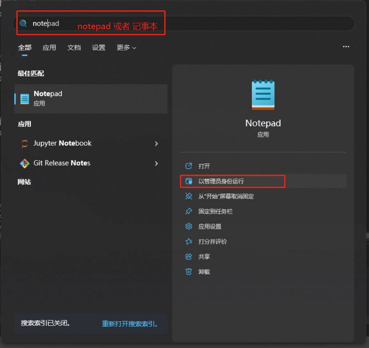Click the Git Release Notes icon
Viewport: 369px width, 348px height.
click(x=25, y=163)
